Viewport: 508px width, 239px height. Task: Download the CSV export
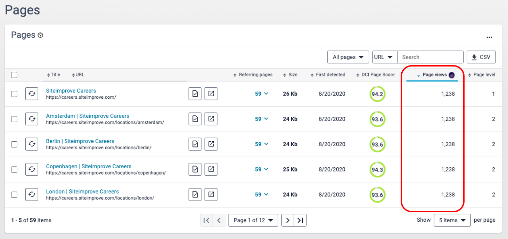(481, 57)
